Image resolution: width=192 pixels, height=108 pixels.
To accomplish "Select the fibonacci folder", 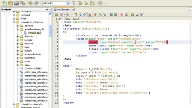I will coord(28,43).
